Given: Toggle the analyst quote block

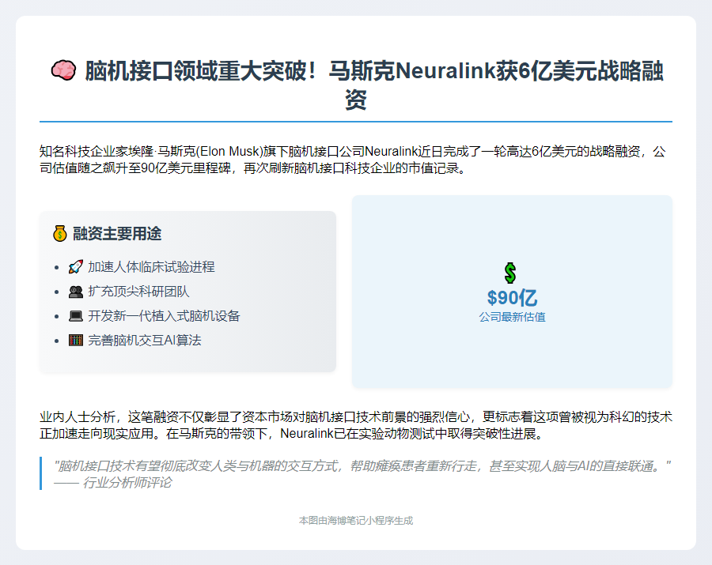Looking at the screenshot, I should click(356, 474).
